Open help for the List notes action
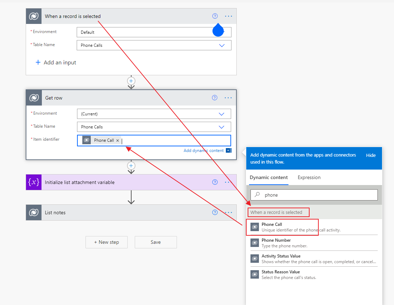This screenshot has width=394, height=305. pos(215,212)
